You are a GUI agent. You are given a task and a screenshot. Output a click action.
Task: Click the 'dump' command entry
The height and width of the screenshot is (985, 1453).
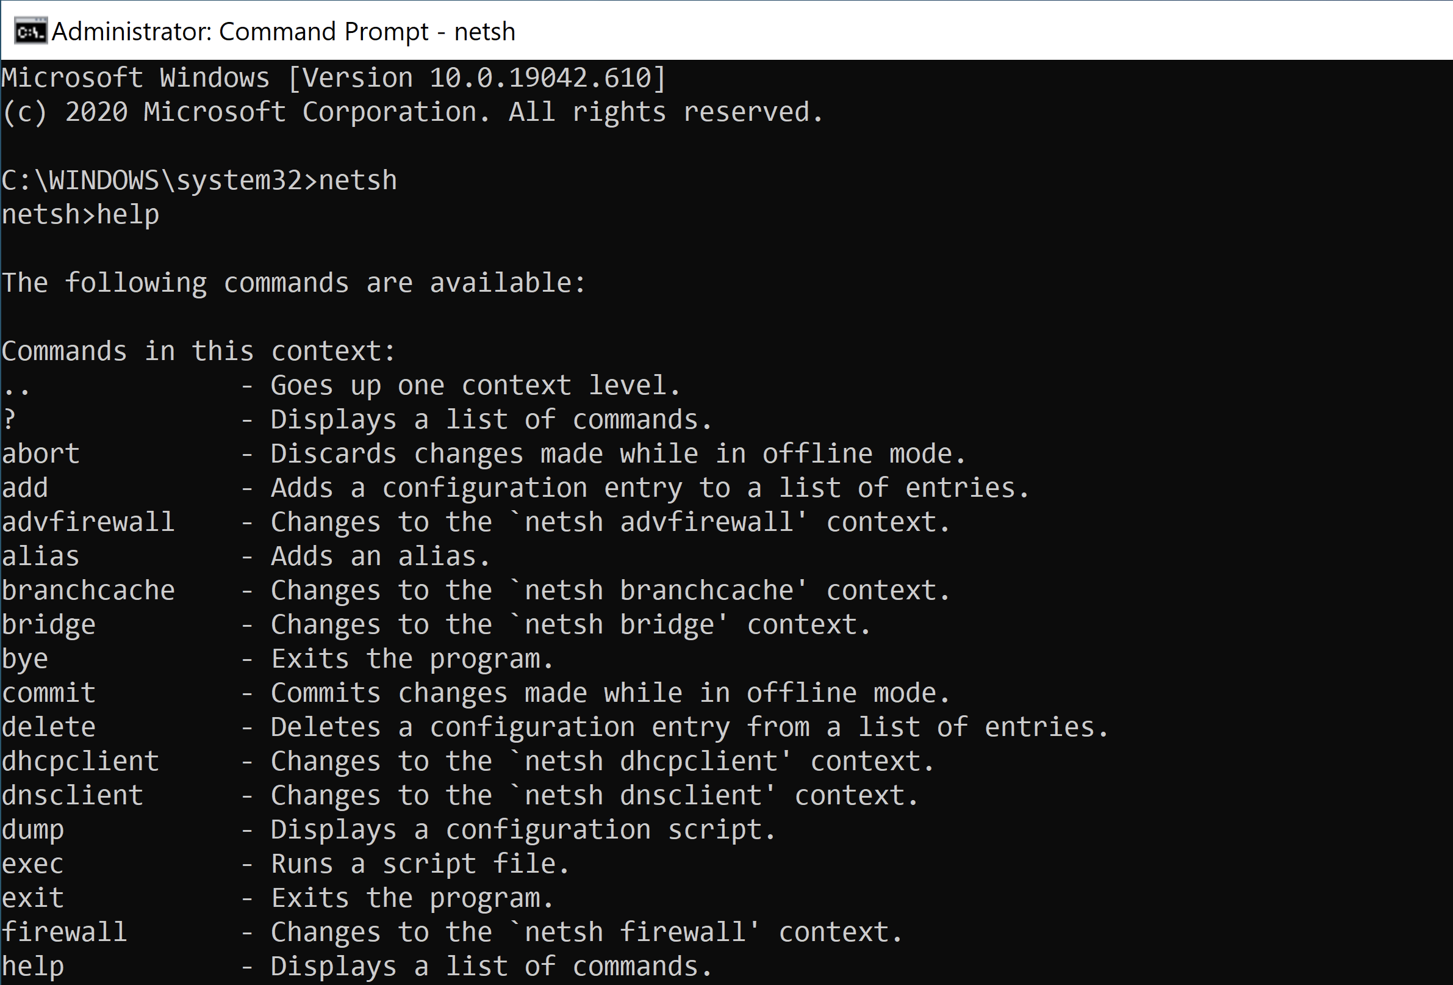[x=32, y=830]
